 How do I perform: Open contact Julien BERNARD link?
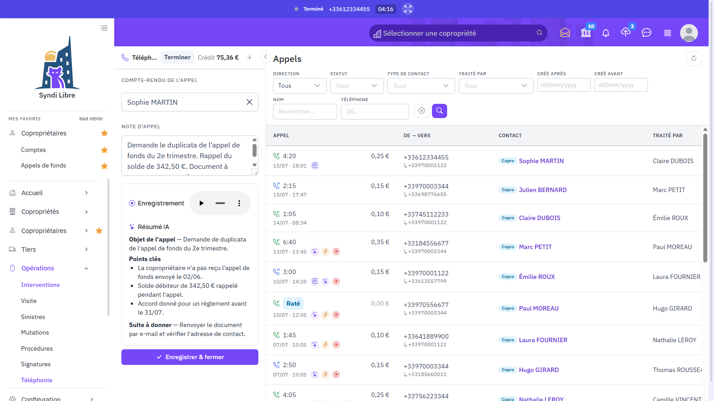click(543, 190)
